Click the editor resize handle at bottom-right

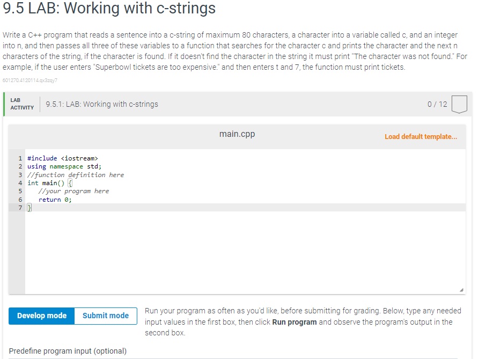[462, 289]
